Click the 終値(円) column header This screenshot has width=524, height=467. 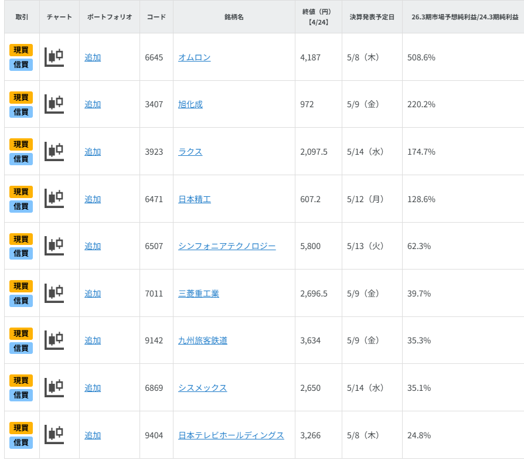pos(317,17)
